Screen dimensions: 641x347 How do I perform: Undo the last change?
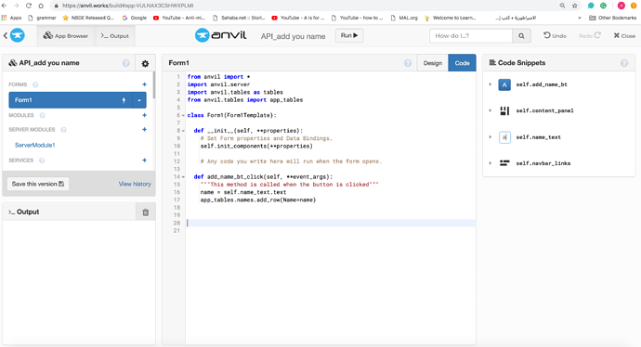555,35
